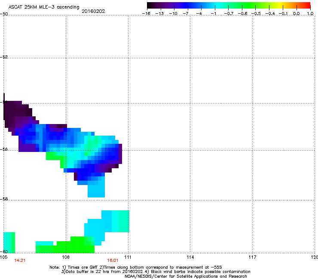Click the -16 color bar label

146,14
